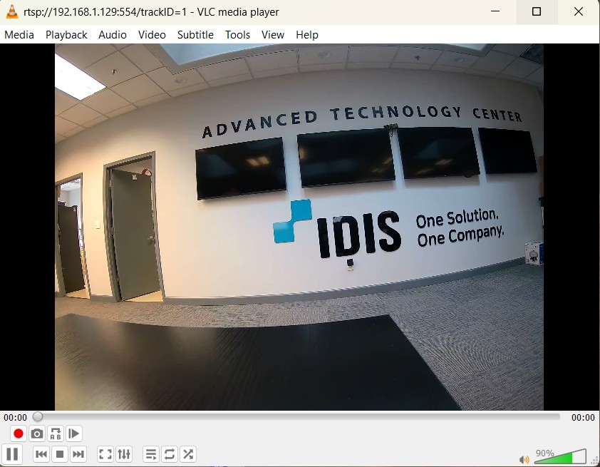This screenshot has width=600, height=467.
Task: Toggle fullscreen video mode
Action: click(105, 454)
